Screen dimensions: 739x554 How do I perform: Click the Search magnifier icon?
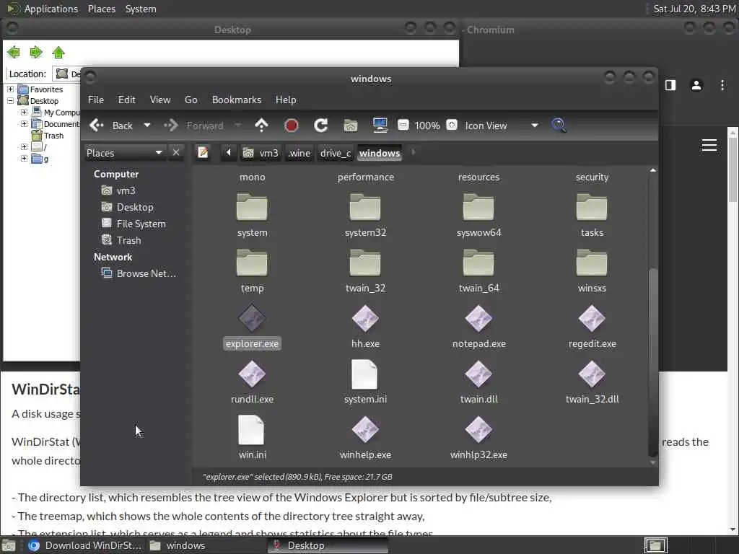click(559, 126)
